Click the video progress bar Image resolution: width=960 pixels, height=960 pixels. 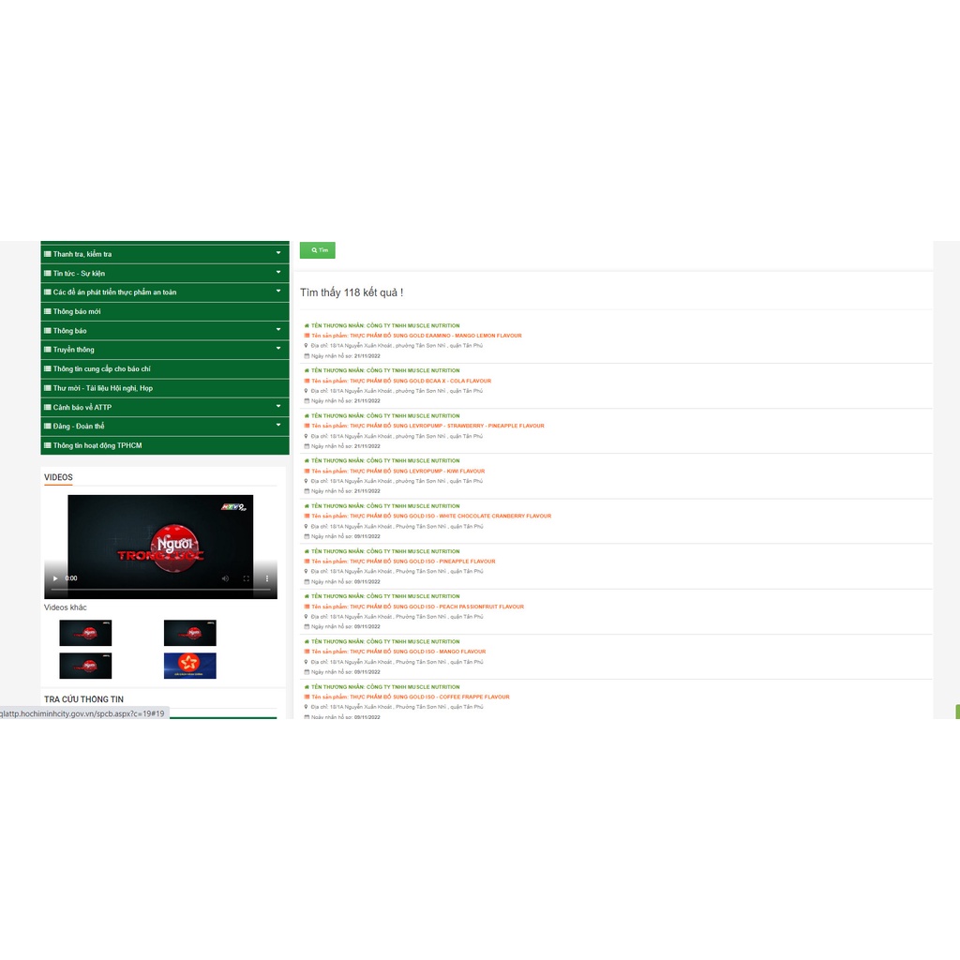click(160, 590)
